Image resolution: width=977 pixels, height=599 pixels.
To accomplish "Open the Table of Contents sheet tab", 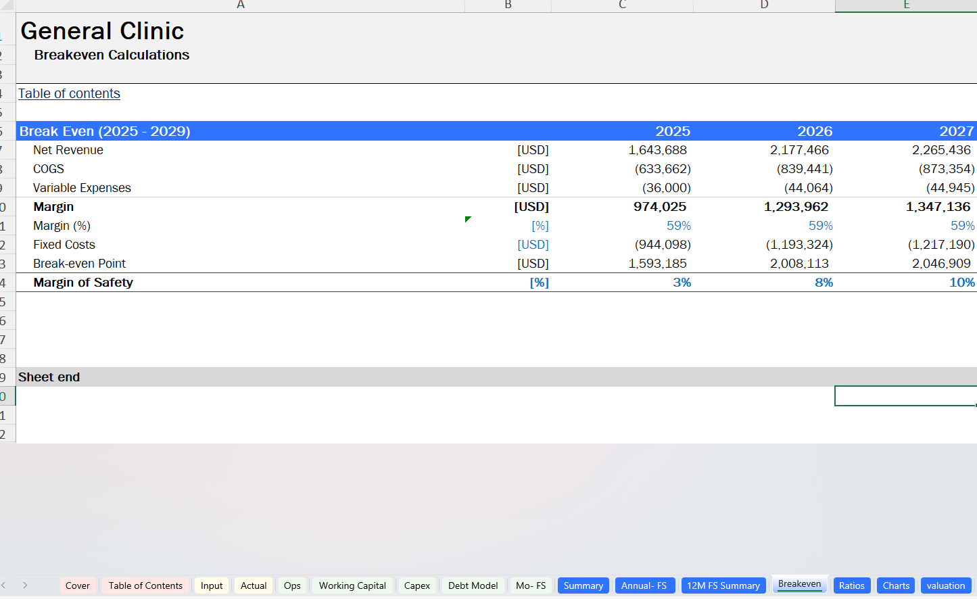I will (x=145, y=585).
